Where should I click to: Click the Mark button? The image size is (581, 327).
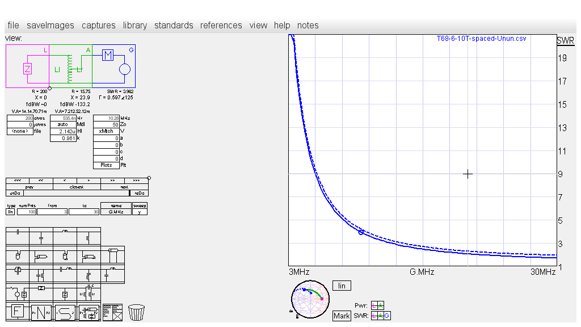coord(342,316)
